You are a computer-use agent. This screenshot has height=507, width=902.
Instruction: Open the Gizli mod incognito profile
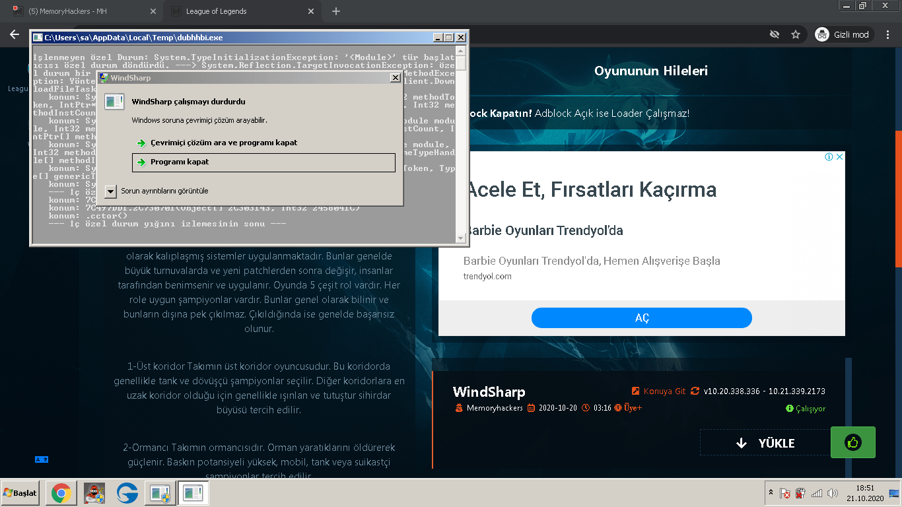pos(845,34)
